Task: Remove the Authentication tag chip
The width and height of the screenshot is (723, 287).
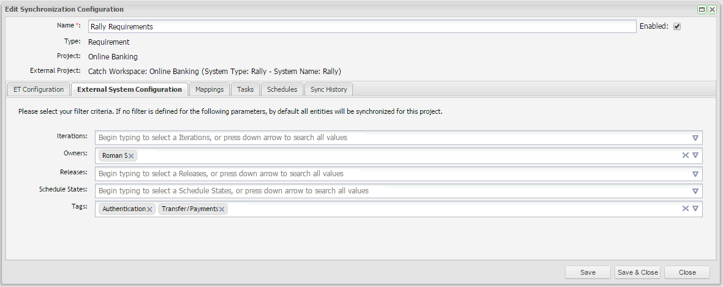Action: point(150,209)
